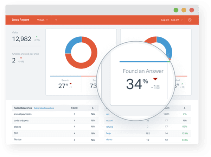Open the fixing failed searches link
211x157 pixels.
click(x=44, y=108)
